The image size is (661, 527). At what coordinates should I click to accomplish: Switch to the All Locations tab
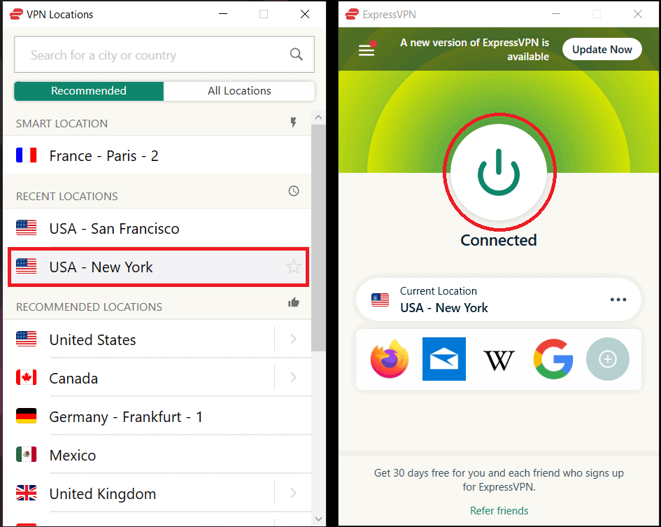pyautogui.click(x=239, y=91)
